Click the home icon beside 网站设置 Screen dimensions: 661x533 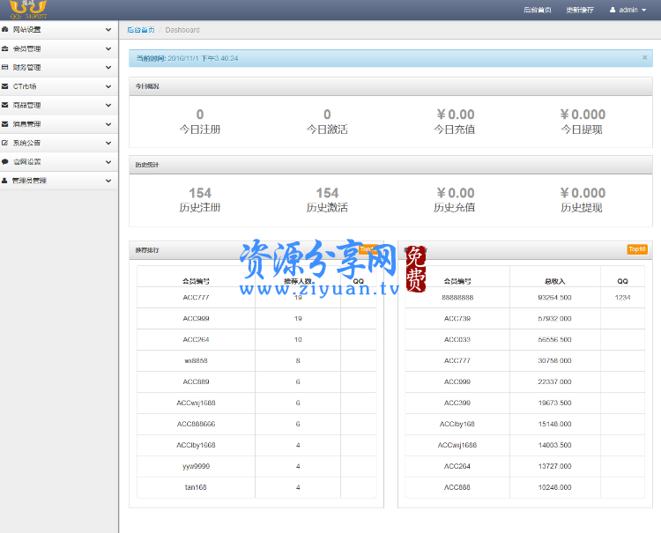click(x=5, y=30)
